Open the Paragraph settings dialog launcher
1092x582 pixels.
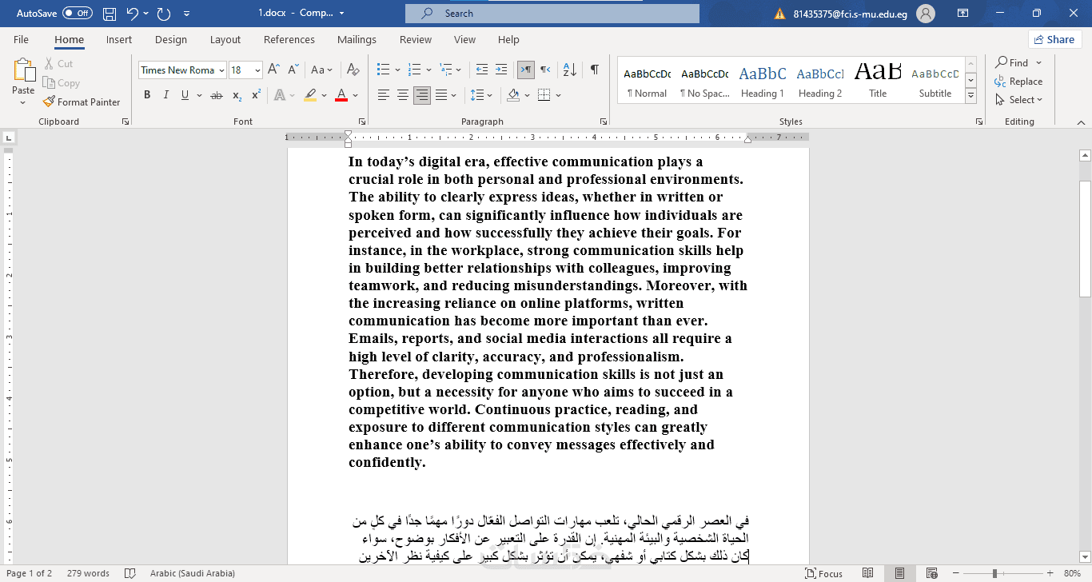pos(604,122)
